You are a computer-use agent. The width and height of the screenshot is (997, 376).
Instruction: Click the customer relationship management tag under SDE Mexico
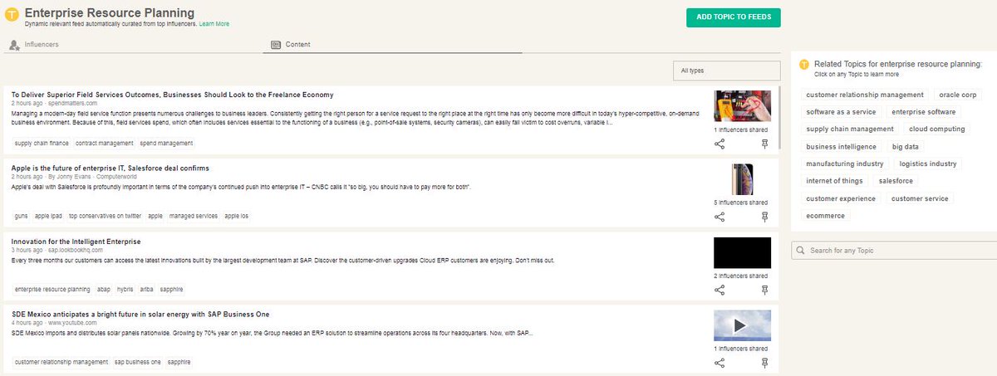61,362
